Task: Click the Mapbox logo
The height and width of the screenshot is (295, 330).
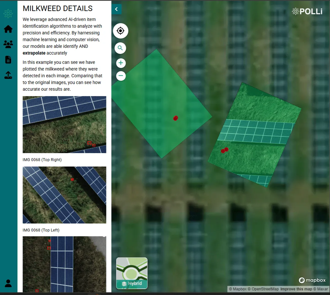Action: coord(312,280)
